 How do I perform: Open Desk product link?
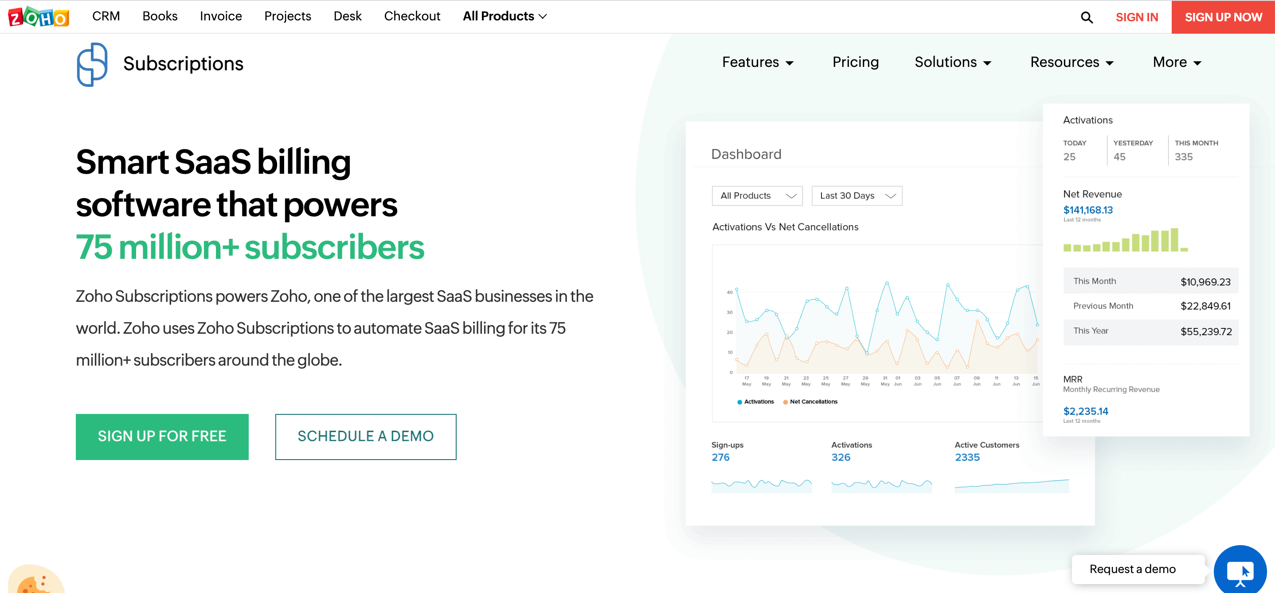[x=348, y=16]
